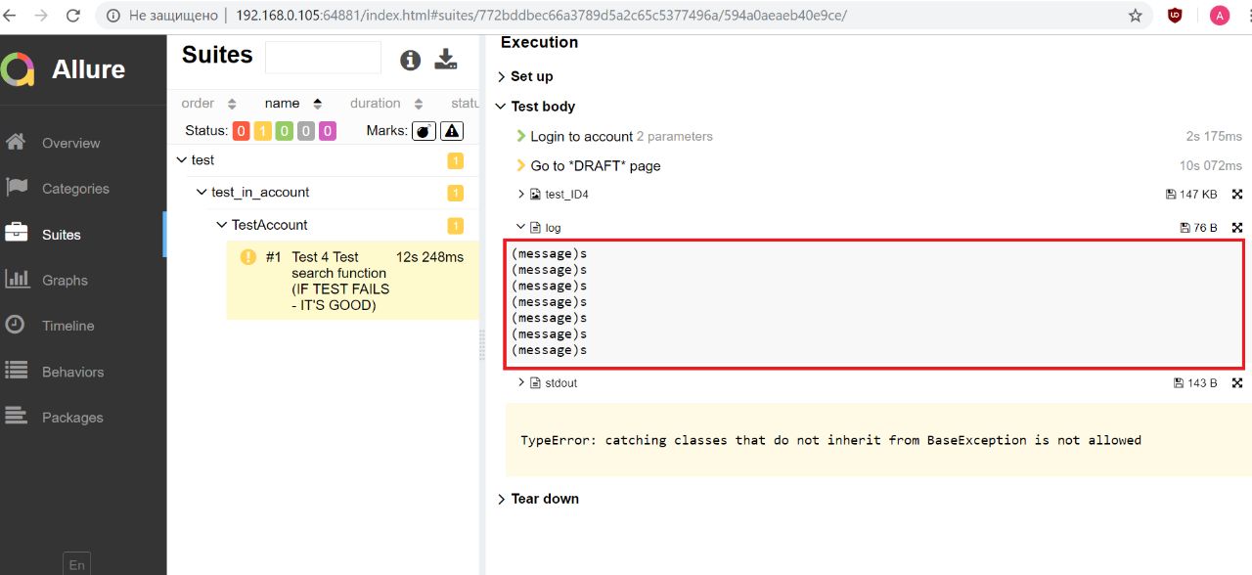
Task: Click the Allure logo icon
Action: pos(17,69)
